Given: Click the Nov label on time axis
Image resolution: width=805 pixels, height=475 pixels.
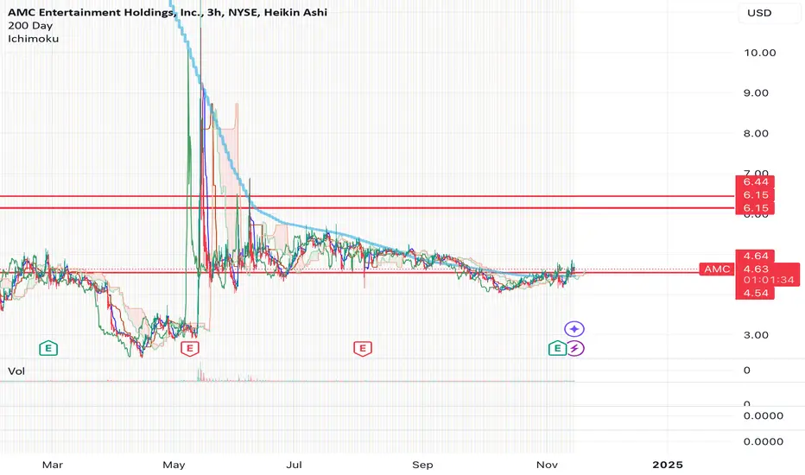Looking at the screenshot, I should click(x=547, y=465).
